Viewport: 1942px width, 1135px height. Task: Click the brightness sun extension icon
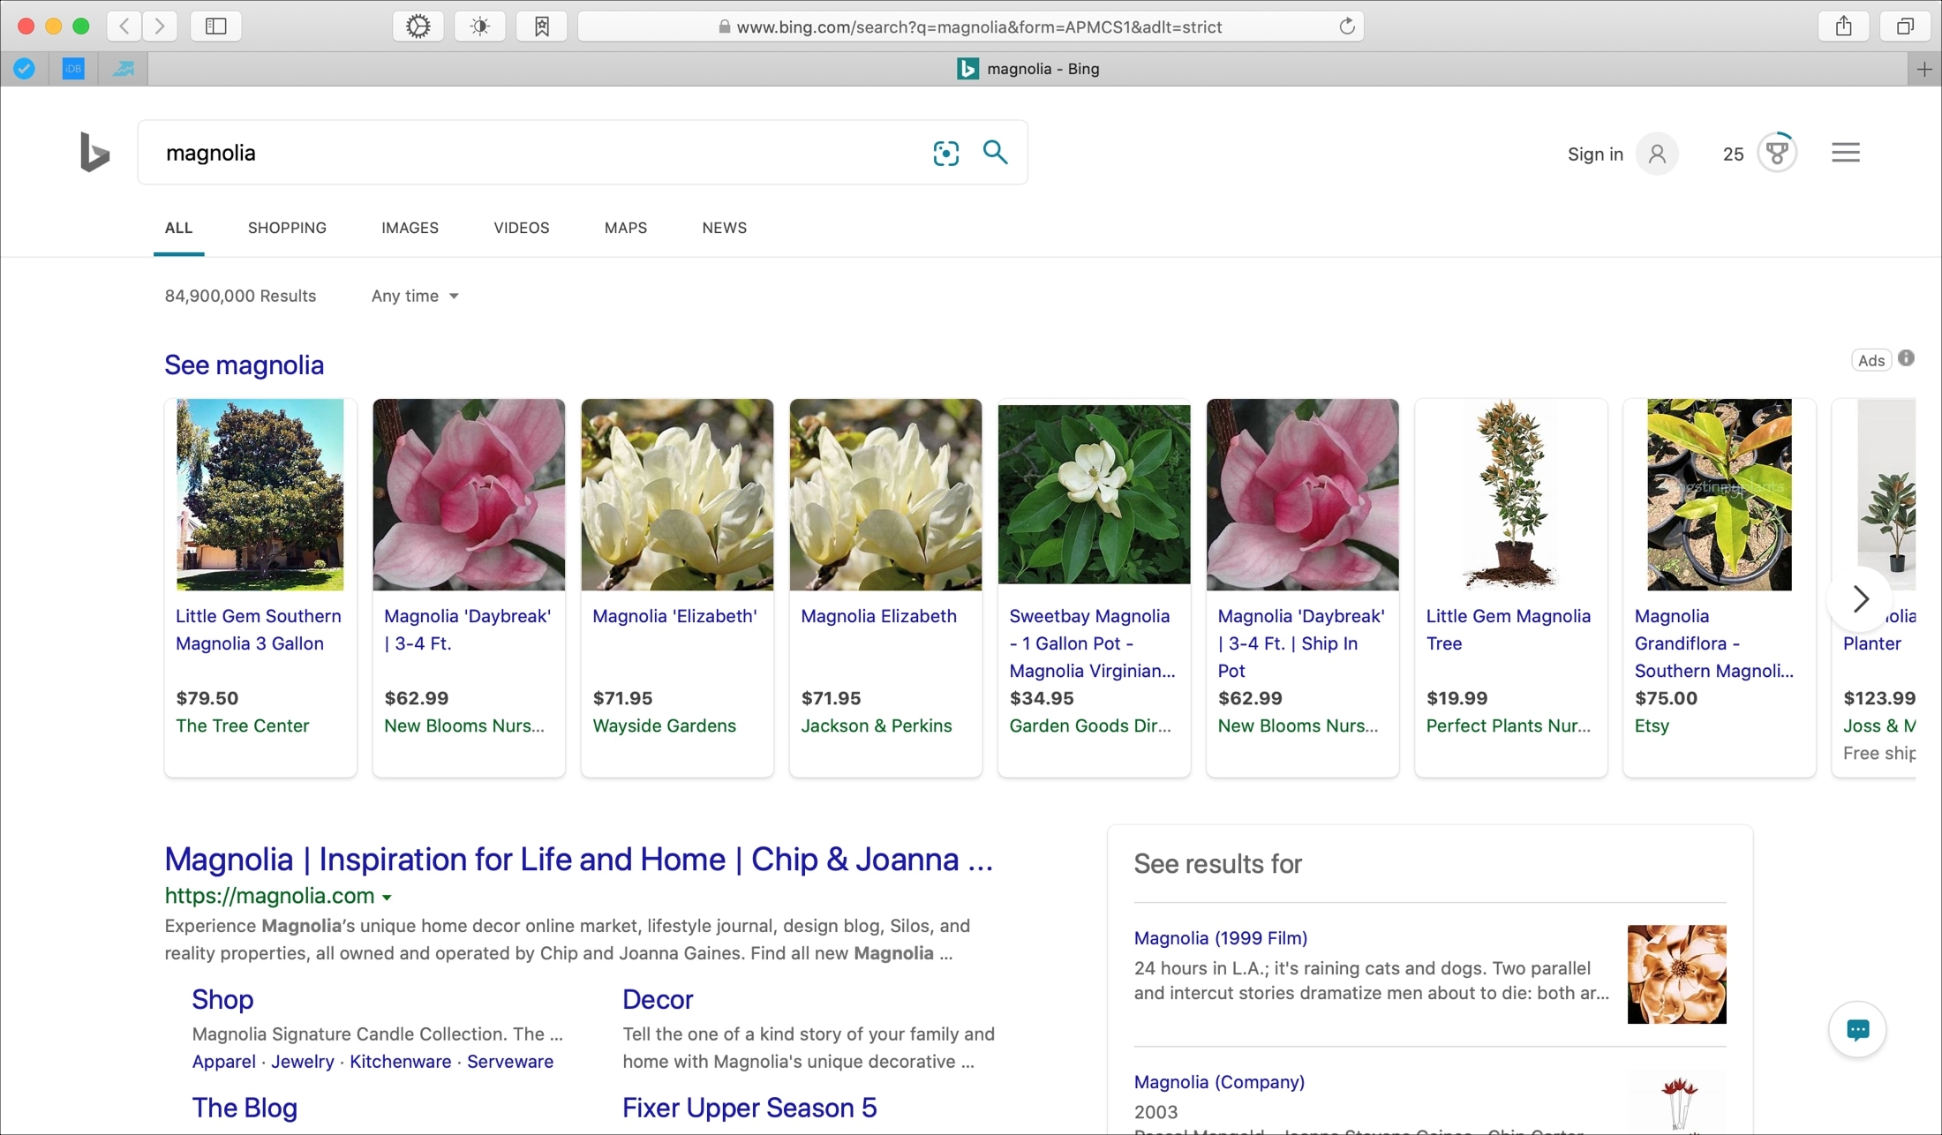point(480,26)
